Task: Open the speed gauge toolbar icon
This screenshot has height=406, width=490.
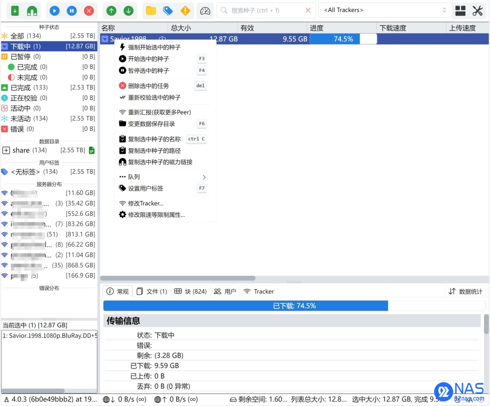Action: [x=205, y=10]
